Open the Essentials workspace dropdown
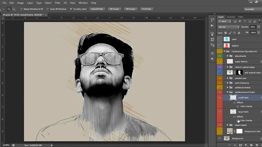The width and height of the screenshot is (262, 147). pyautogui.click(x=253, y=9)
